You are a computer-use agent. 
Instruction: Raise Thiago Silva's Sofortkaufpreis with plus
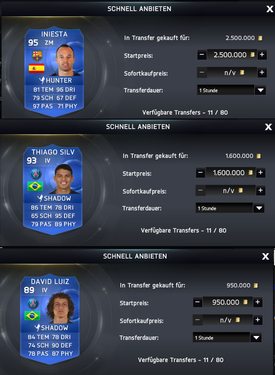tap(261, 190)
